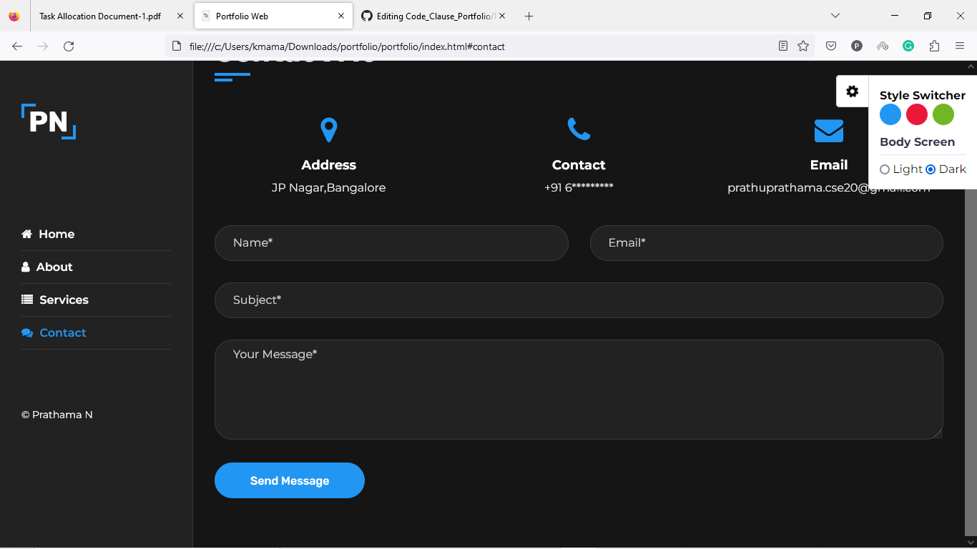Open the Pocket save icon in toolbar
This screenshot has width=977, height=549.
(x=831, y=46)
